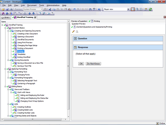The image size is (166, 125).
Task: Click the document preview icon beside pencil
Action: 77,32
